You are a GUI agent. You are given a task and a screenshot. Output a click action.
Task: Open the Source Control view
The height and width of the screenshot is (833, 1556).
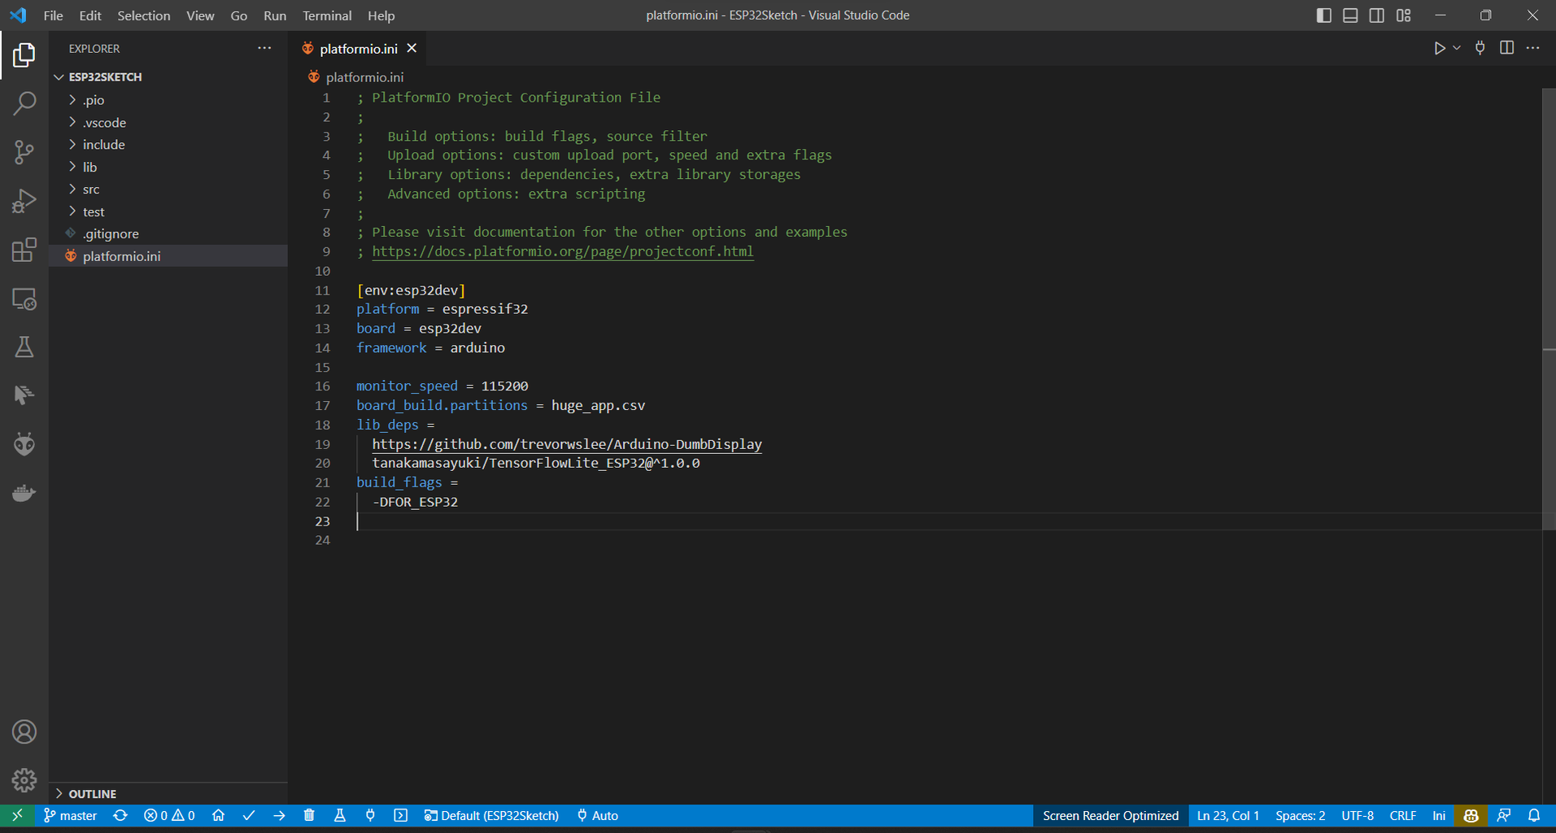pyautogui.click(x=24, y=152)
